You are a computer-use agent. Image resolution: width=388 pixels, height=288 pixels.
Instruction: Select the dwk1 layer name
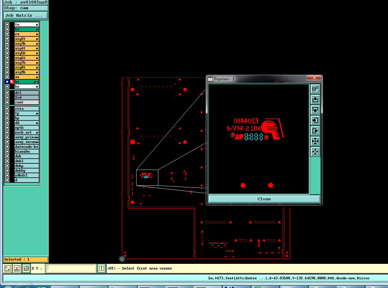click(x=27, y=161)
